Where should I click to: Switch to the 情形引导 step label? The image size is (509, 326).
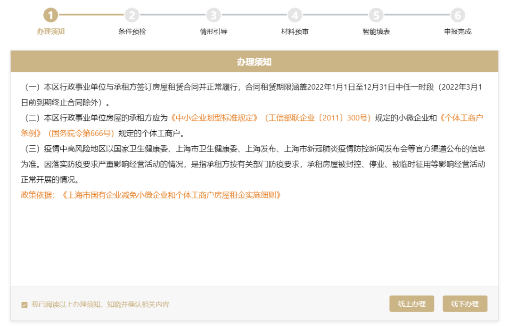click(x=213, y=32)
